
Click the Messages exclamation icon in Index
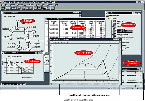[x=115, y=29]
